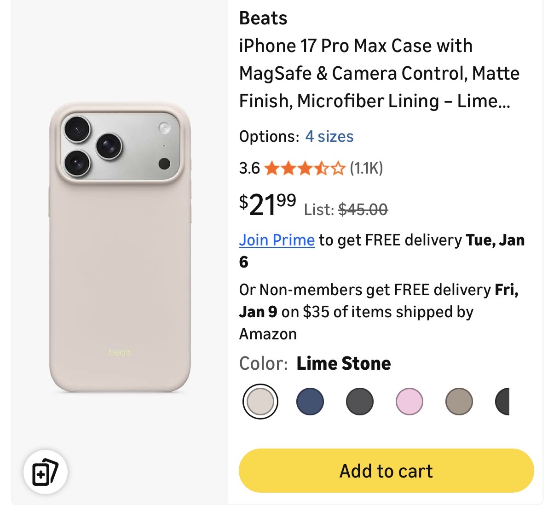Select the partially visible black swatch
The width and height of the screenshot is (548, 507).
tap(502, 401)
